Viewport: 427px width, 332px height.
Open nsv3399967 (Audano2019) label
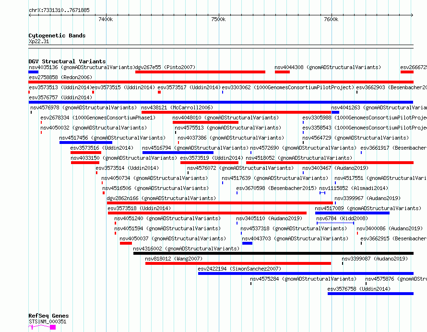[x=368, y=198]
